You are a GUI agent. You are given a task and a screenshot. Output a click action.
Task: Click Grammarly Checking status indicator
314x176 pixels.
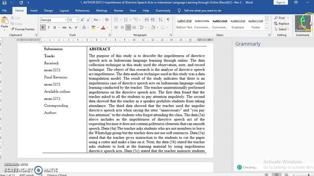click(x=247, y=167)
